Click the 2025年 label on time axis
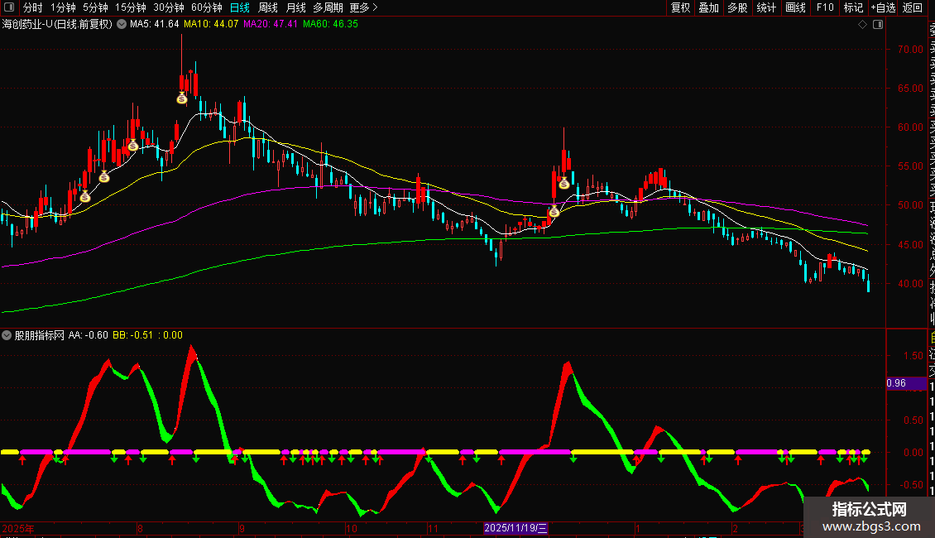This screenshot has height=538, width=935. (x=18, y=528)
